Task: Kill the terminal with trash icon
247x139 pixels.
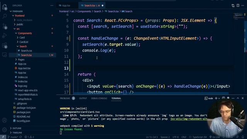Action: (228, 98)
